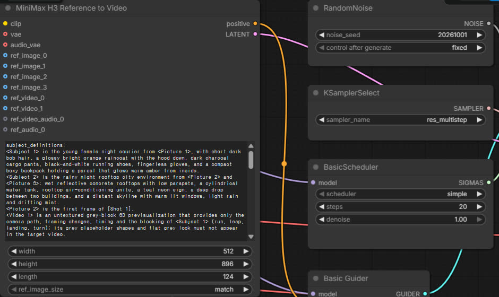Click the GUIDER output socket

coord(425,294)
